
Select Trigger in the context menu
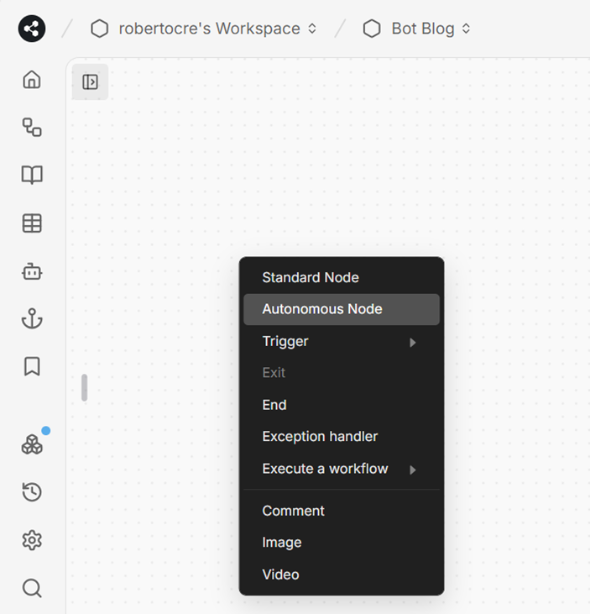coord(342,342)
